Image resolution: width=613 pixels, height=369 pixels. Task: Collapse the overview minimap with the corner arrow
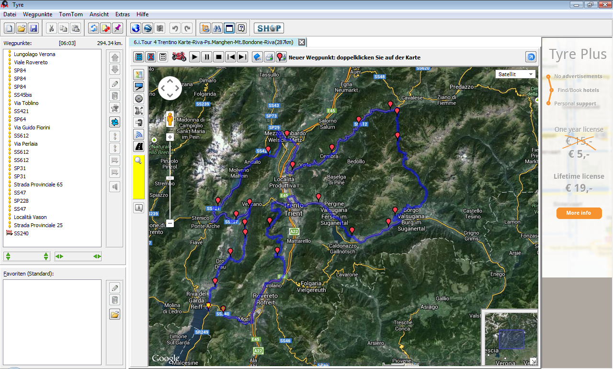point(533,361)
